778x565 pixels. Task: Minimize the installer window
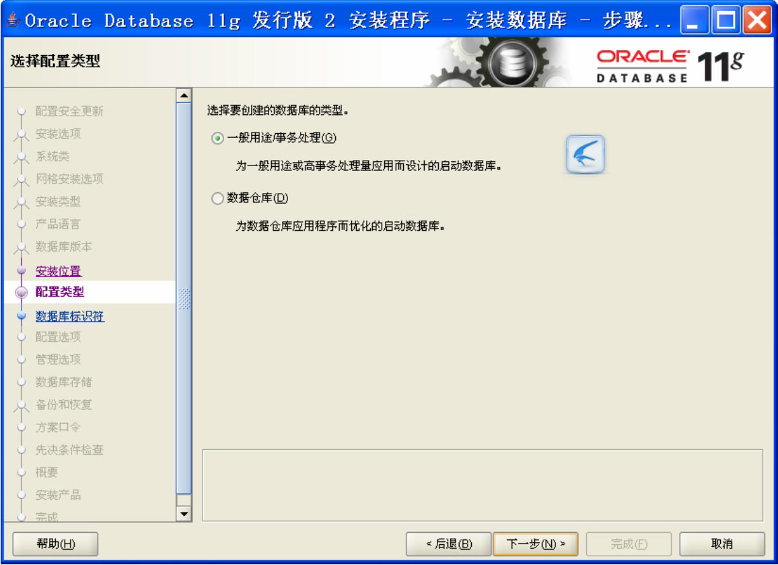(x=694, y=20)
